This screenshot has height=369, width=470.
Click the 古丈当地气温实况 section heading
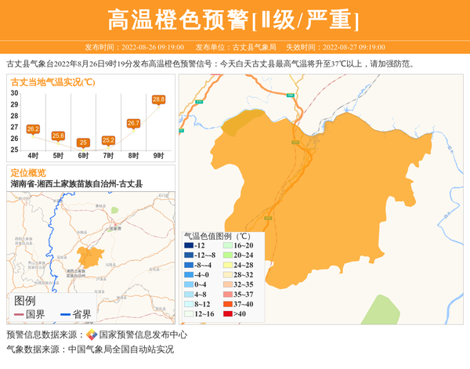(x=53, y=81)
